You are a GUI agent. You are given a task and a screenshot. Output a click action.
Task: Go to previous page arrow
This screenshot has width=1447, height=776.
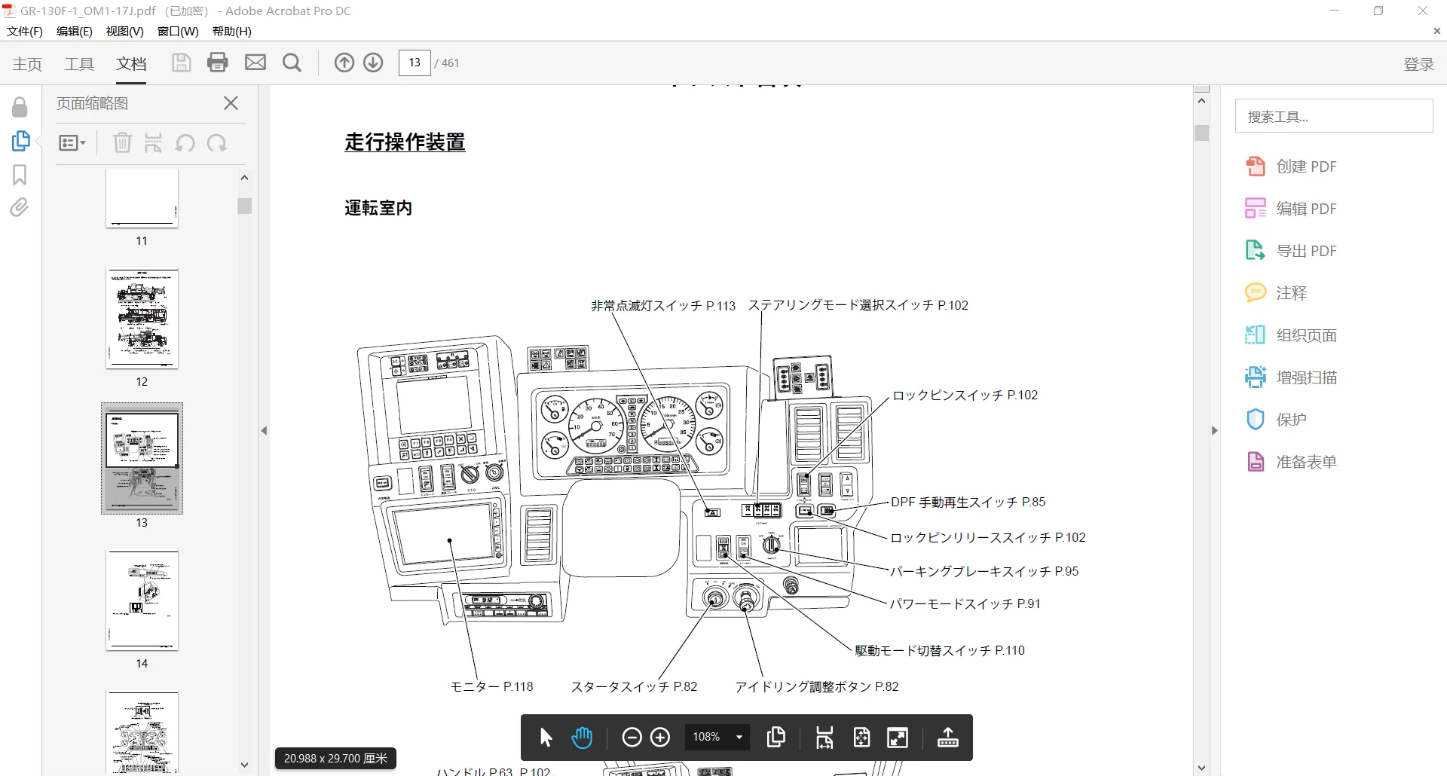(x=344, y=63)
